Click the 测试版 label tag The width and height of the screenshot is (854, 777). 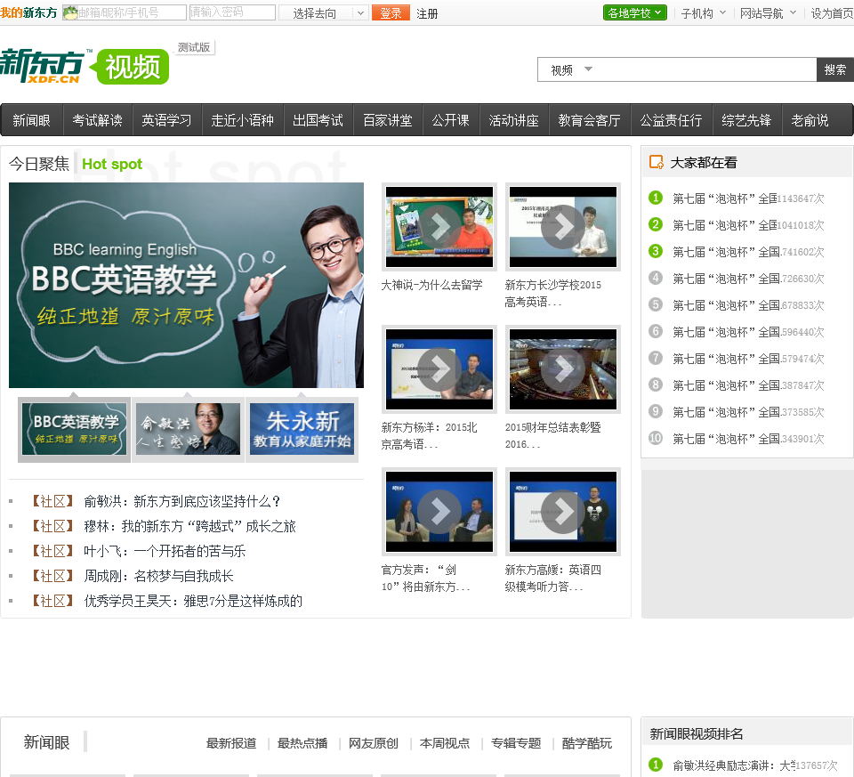click(194, 47)
